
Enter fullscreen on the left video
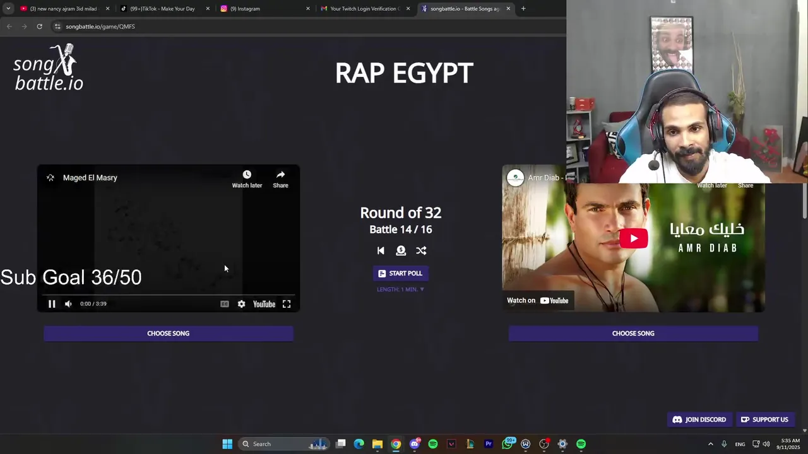tap(287, 304)
